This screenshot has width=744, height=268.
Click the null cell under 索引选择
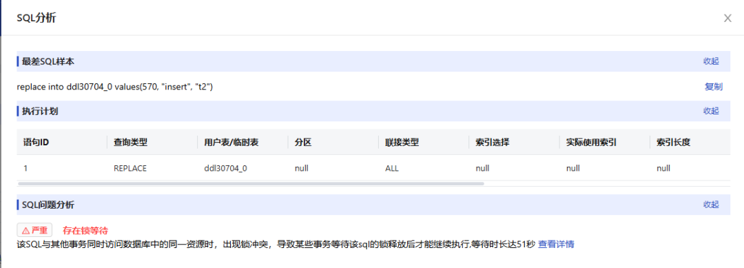coord(482,168)
